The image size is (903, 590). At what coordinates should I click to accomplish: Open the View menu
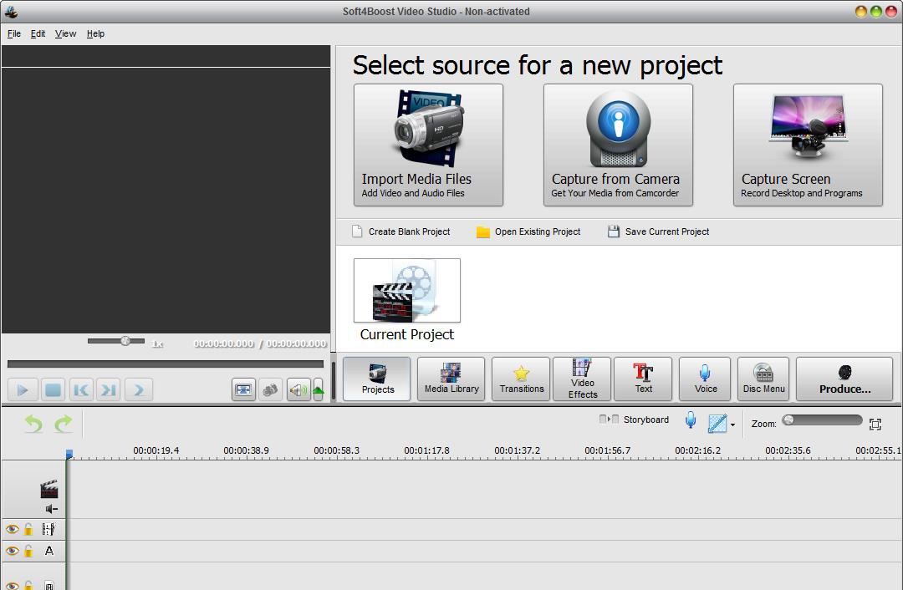point(65,34)
